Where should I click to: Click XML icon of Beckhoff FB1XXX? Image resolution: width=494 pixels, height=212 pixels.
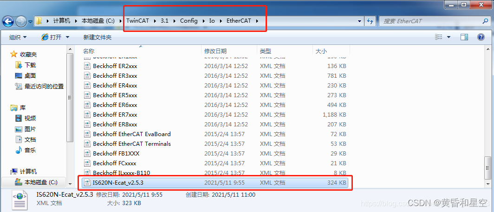coord(87,154)
